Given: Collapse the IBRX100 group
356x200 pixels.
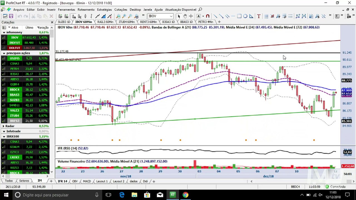Looking at the screenshot, I should coord(4,136).
